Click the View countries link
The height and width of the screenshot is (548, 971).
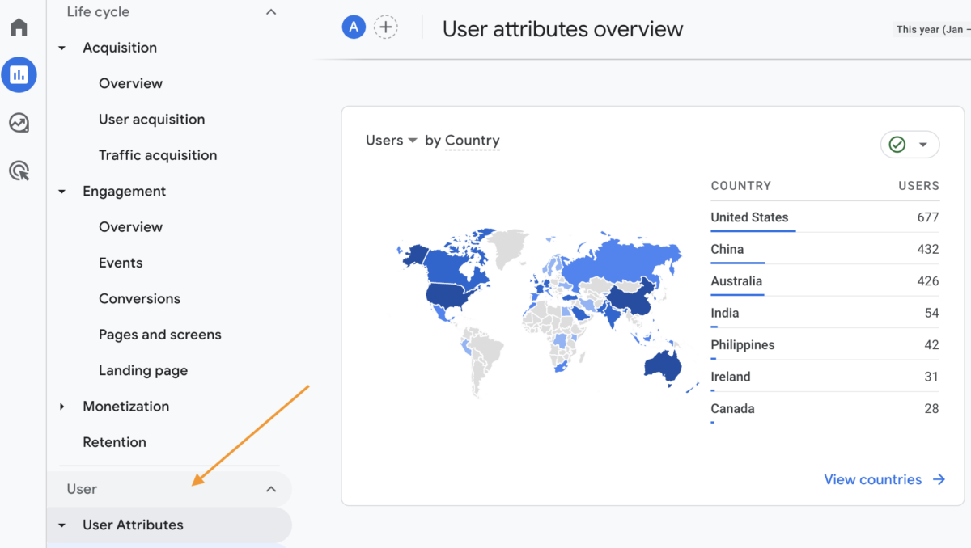[884, 479]
